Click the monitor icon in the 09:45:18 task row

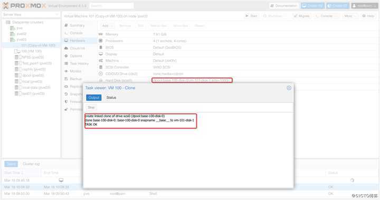[x=61, y=180]
